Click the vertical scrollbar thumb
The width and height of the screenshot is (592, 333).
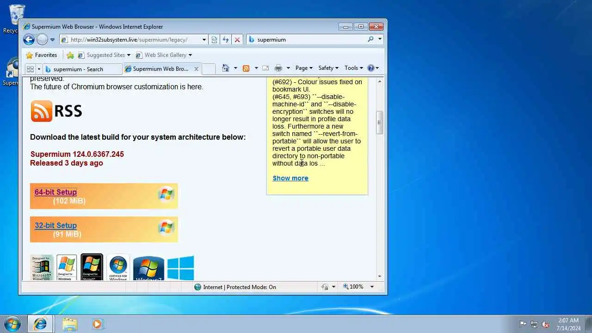380,123
